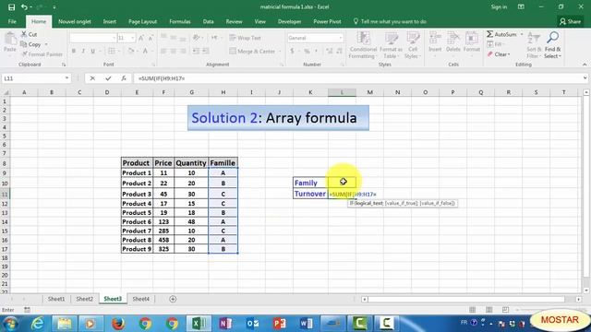Screen dimensions: 591x332
Task: Click Tell me what you want to do
Action: click(x=390, y=21)
